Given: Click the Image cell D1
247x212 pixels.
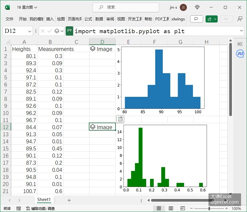Looking at the screenshot, I should 102,49.
